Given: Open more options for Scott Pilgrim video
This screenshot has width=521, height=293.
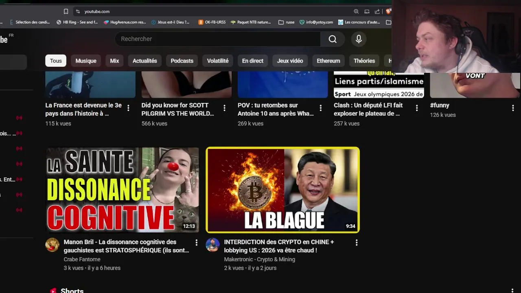Looking at the screenshot, I should coord(224,108).
